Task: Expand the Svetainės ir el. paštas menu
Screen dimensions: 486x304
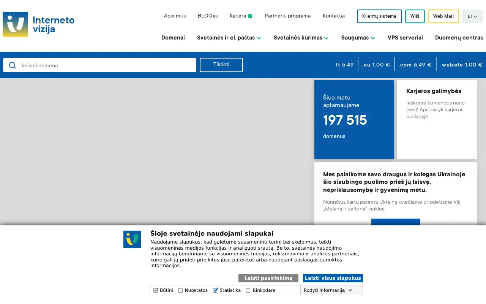Action: click(229, 38)
